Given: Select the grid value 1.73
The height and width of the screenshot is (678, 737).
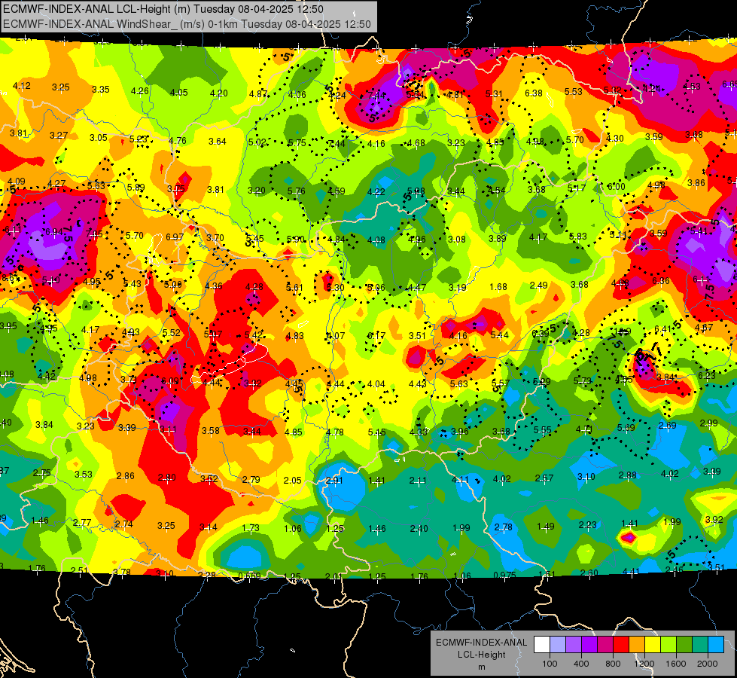Looking at the screenshot, I should tap(251, 528).
